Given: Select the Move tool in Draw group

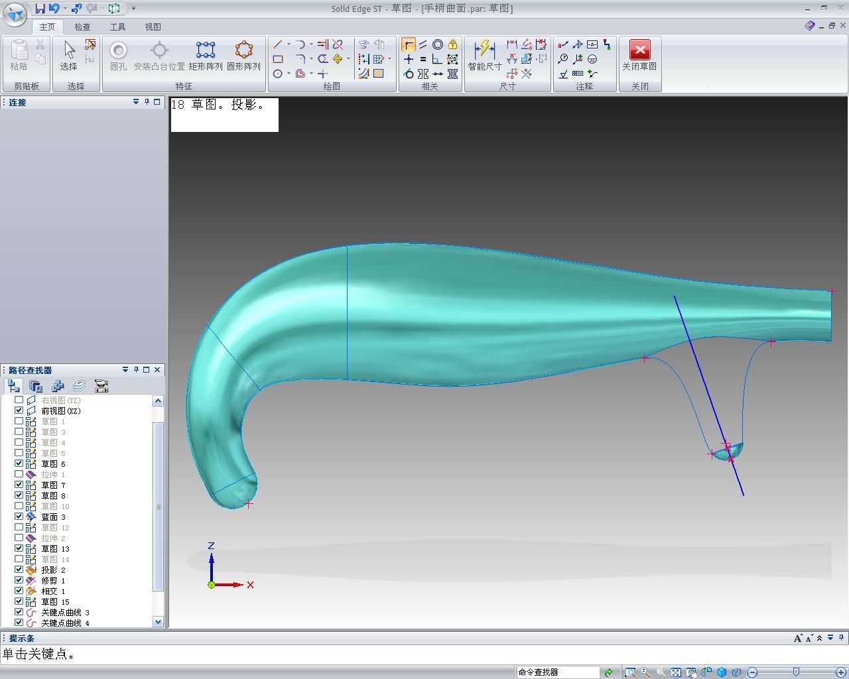Looking at the screenshot, I should 338,59.
